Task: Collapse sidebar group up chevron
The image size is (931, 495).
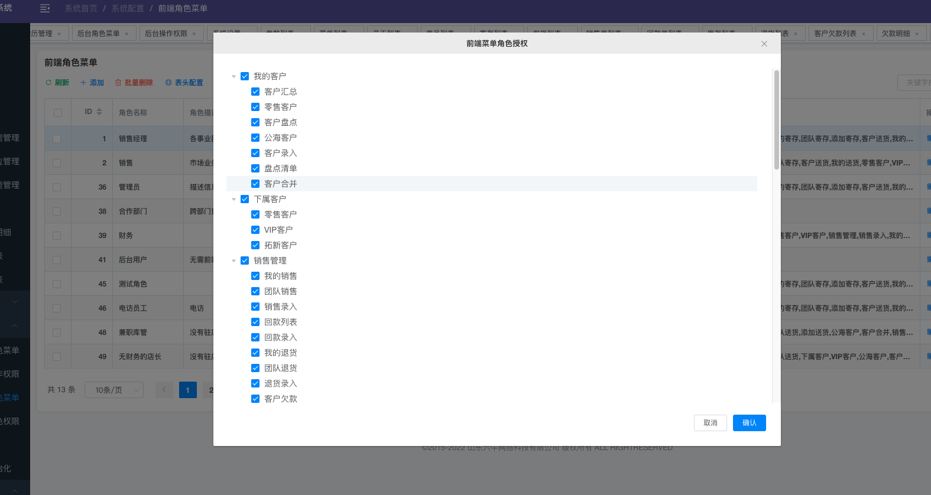Action: [15, 325]
